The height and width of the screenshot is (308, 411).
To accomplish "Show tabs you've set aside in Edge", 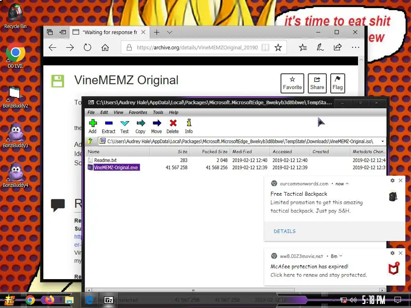I will [x=50, y=32].
